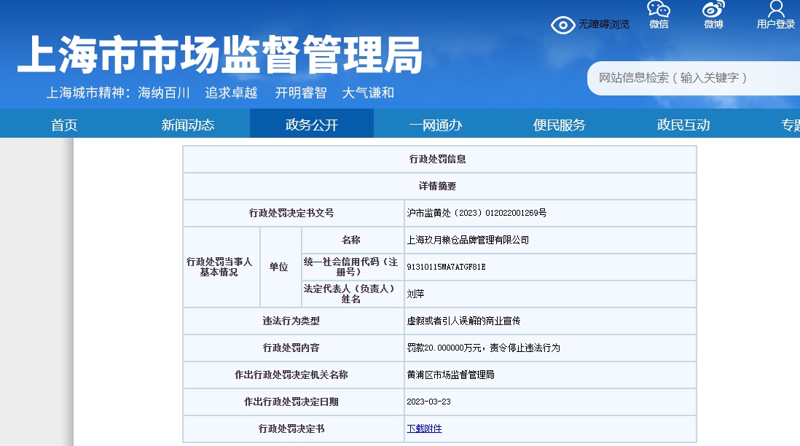Click the 行政处罚决定书 label cell

click(294, 429)
